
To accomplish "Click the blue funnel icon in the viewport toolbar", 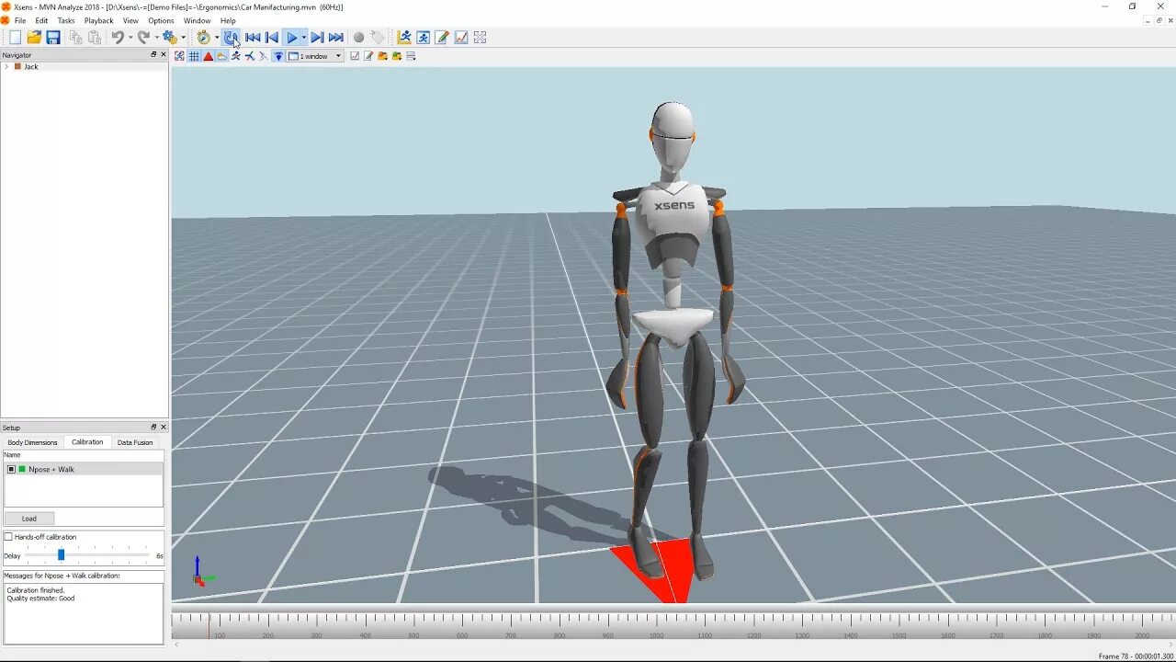I will pos(278,56).
